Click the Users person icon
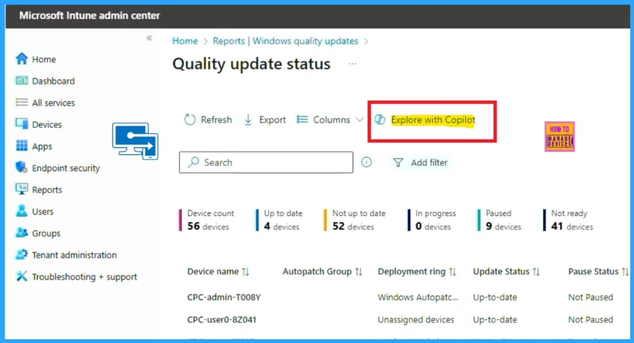634x343 pixels. tap(22, 211)
